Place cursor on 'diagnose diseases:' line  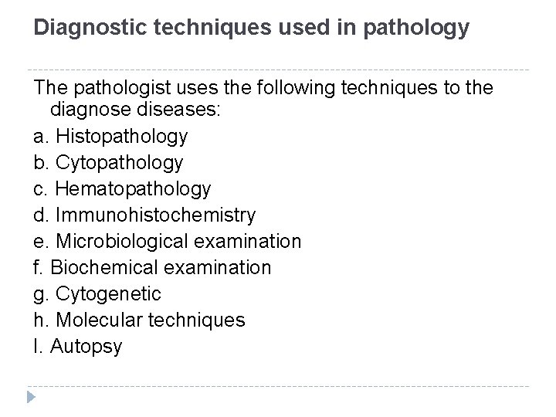[x=135, y=110]
